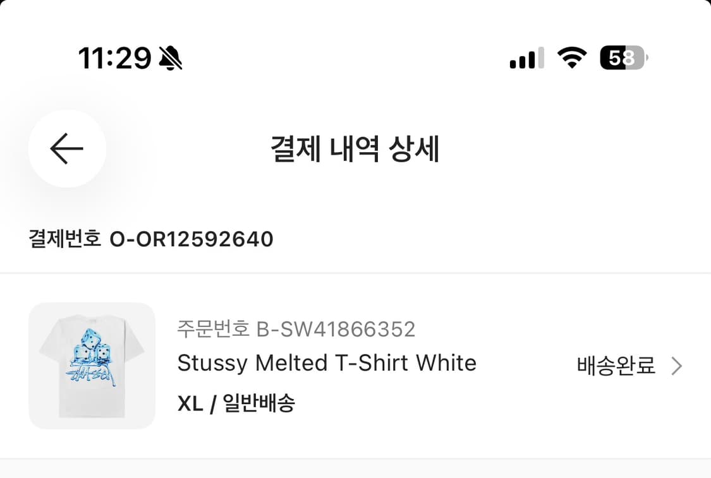Expand the 배송완료 delivery details

[x=616, y=365]
